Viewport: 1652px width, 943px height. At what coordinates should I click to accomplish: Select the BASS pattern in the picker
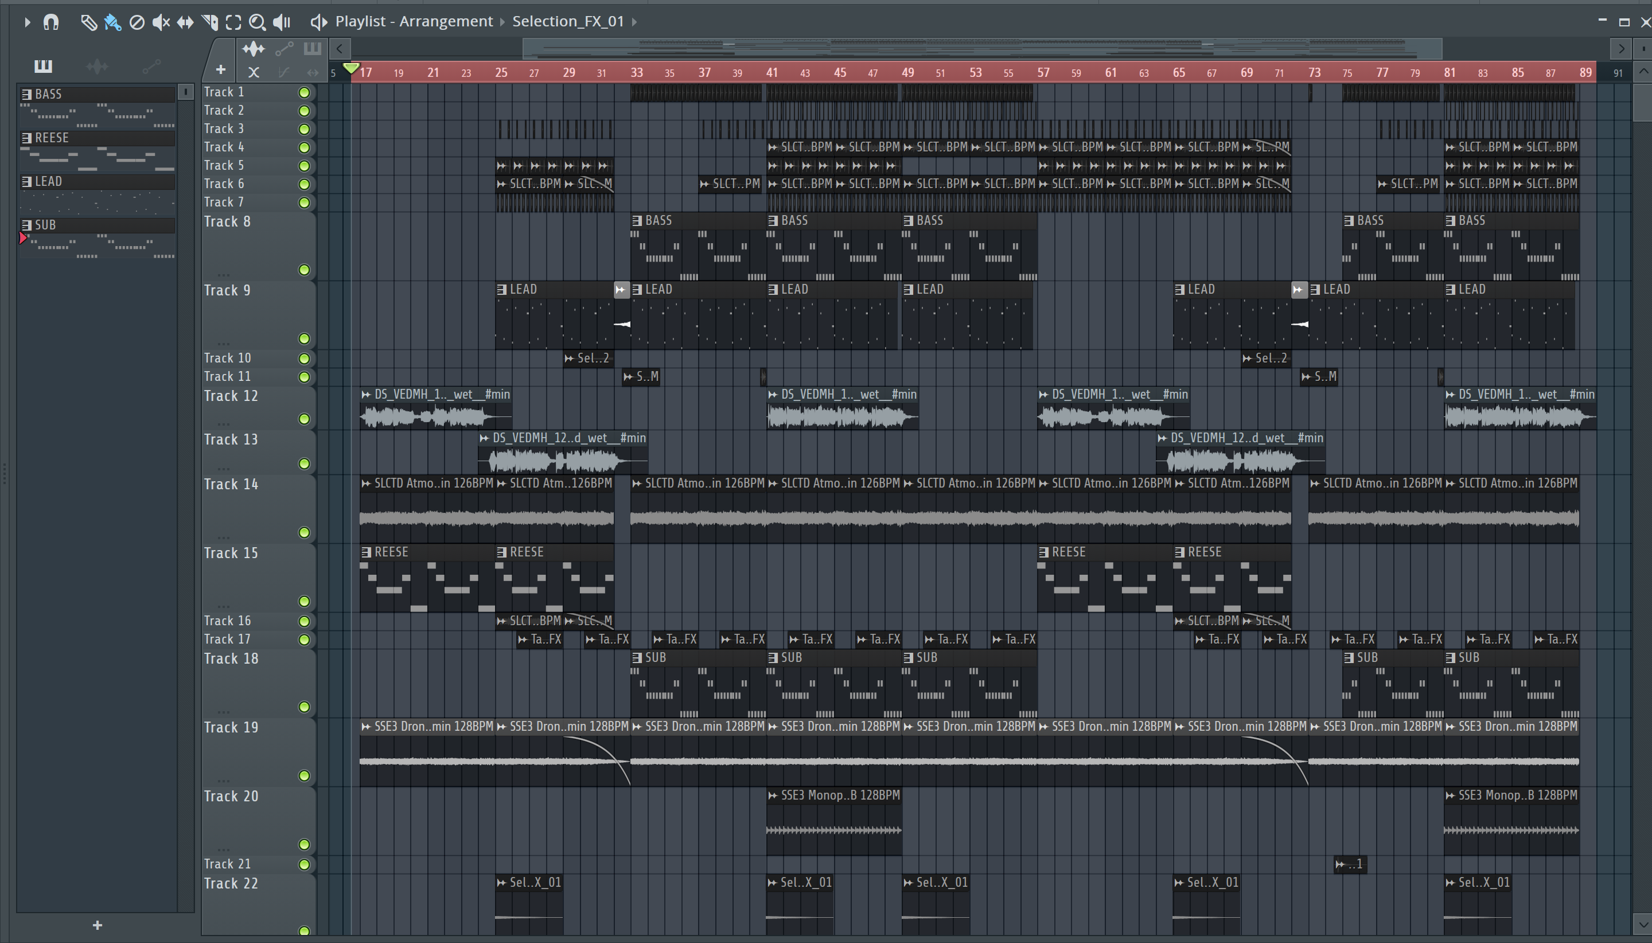pyautogui.click(x=97, y=95)
